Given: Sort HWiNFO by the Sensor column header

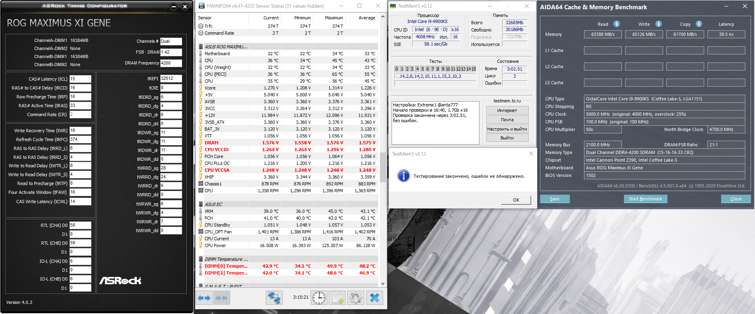Looking at the screenshot, I should pyautogui.click(x=222, y=18).
